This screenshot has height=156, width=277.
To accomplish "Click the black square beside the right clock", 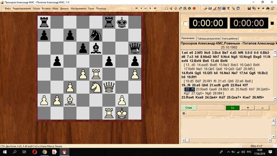I will [x=272, y=23].
